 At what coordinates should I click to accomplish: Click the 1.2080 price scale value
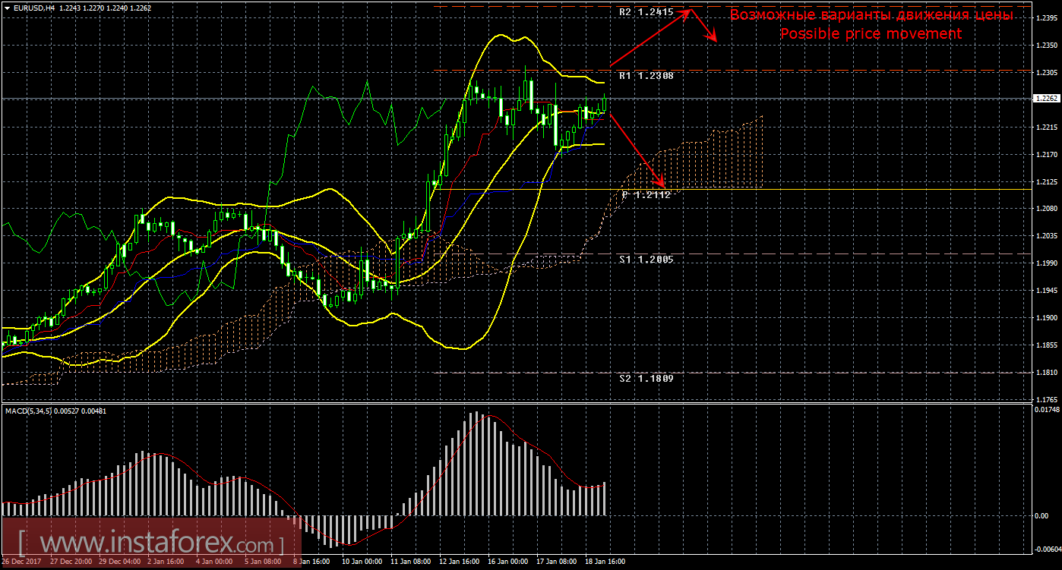coord(1047,209)
